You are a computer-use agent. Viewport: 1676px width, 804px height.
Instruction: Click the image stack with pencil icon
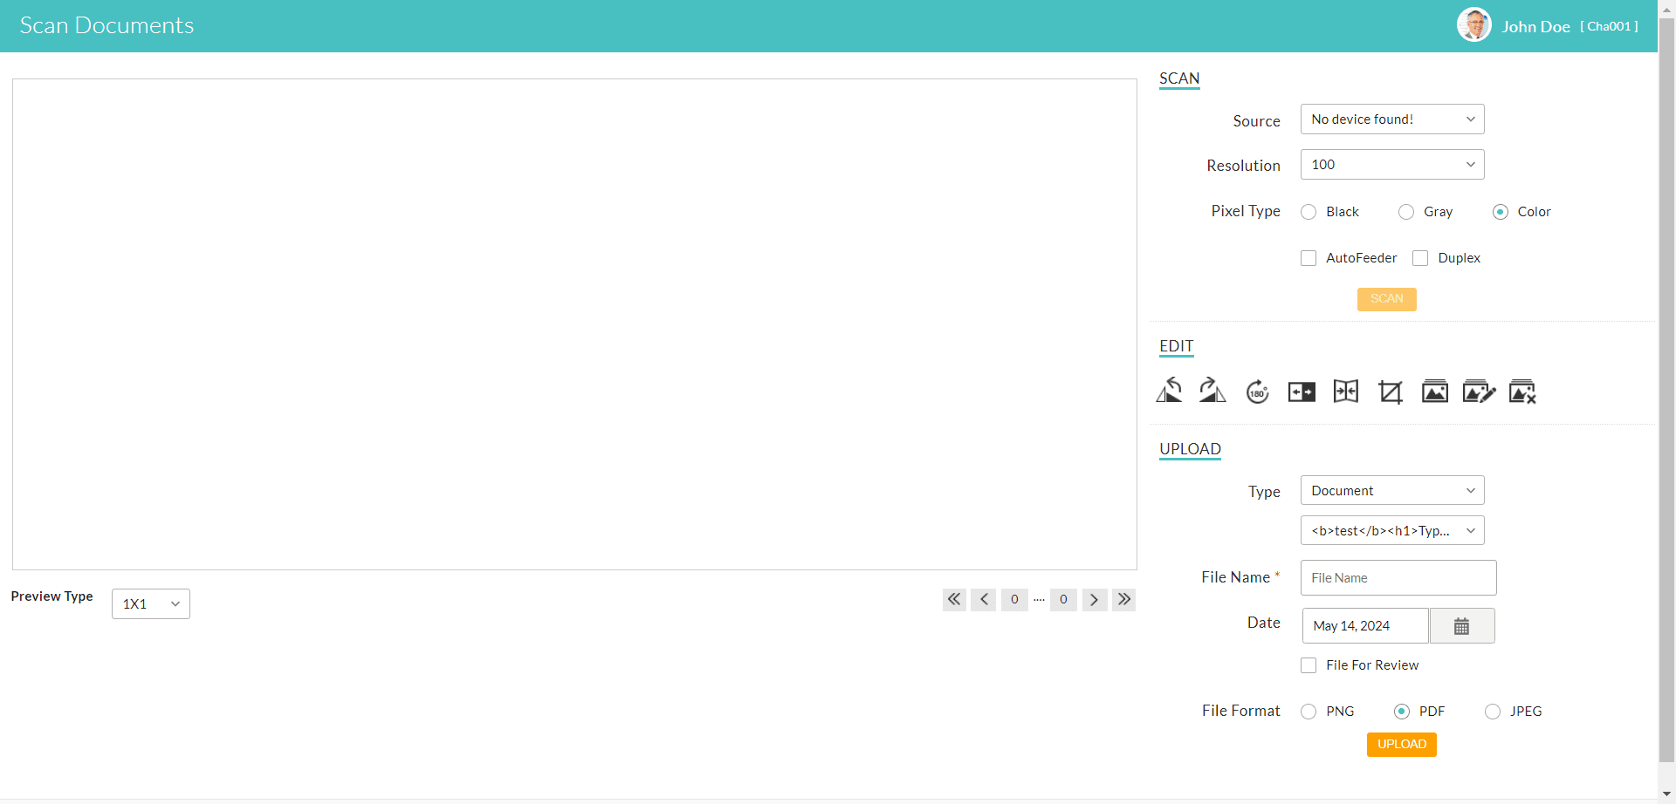click(x=1478, y=392)
